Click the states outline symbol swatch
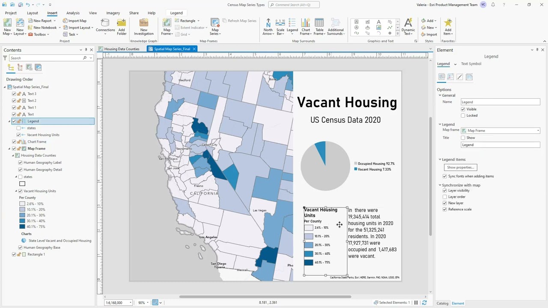 (x=22, y=184)
